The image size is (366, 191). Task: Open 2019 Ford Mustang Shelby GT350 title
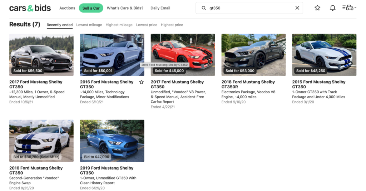(107, 171)
